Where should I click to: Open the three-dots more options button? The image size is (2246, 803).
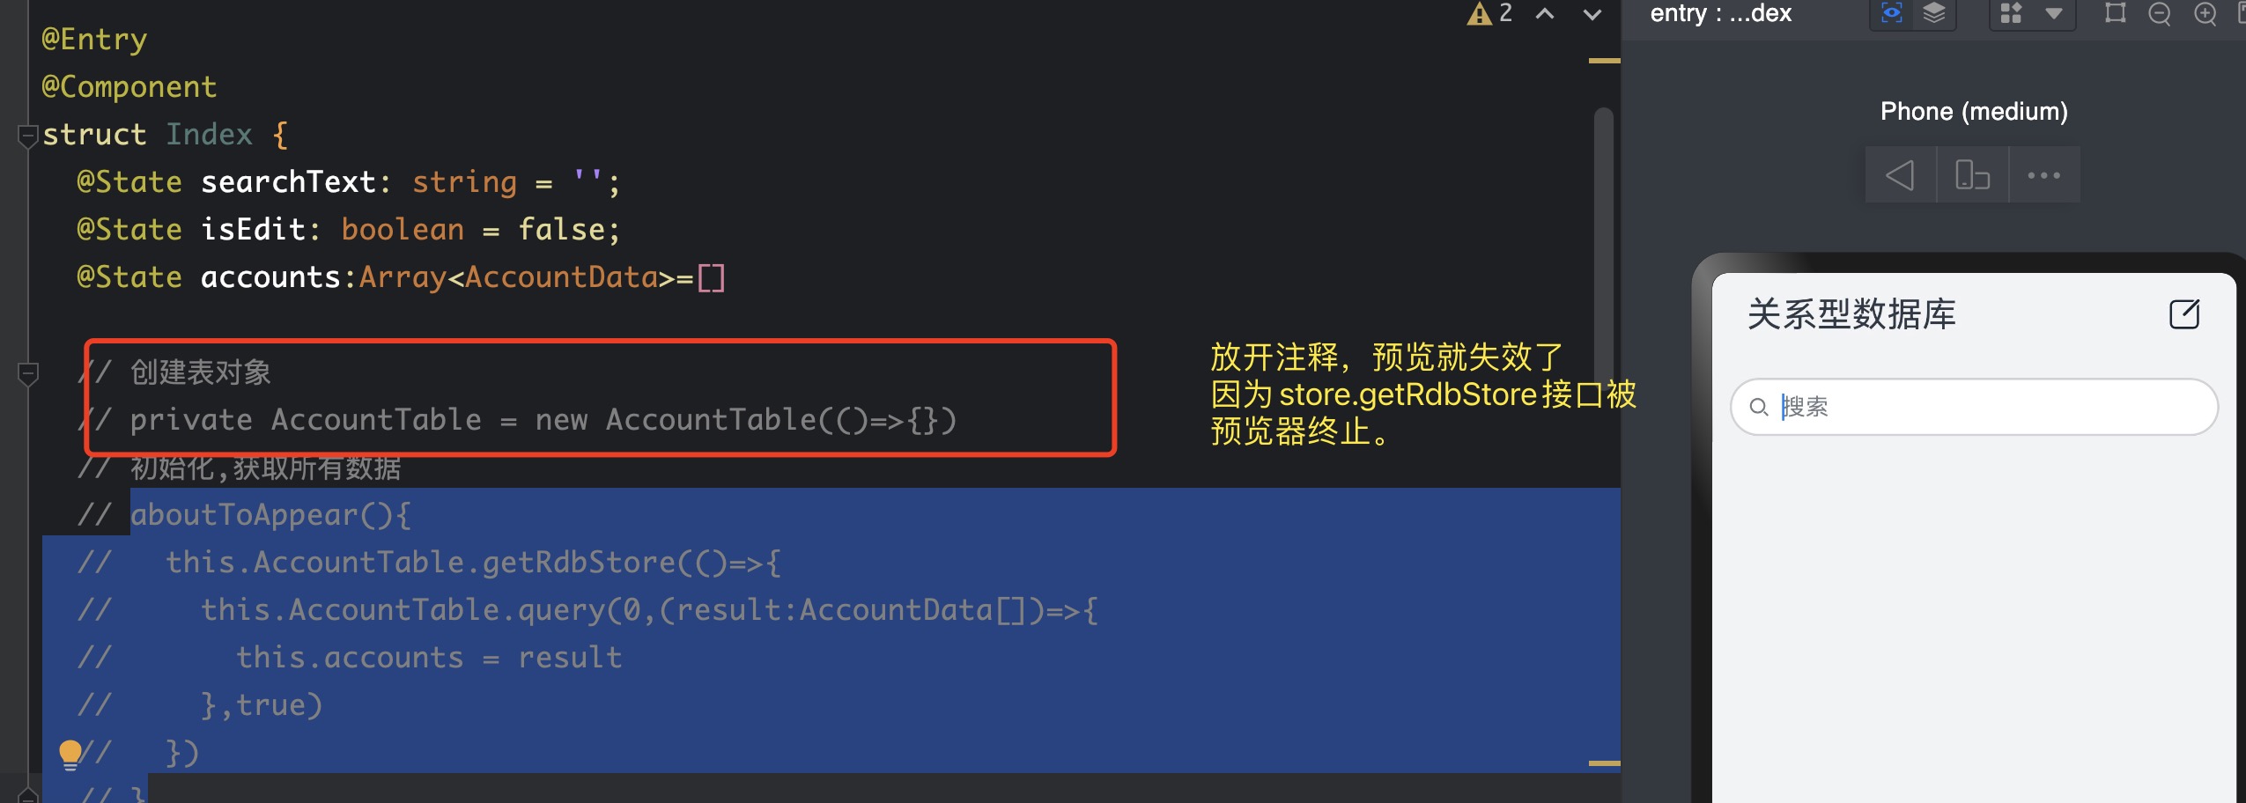pyautogui.click(x=2044, y=175)
